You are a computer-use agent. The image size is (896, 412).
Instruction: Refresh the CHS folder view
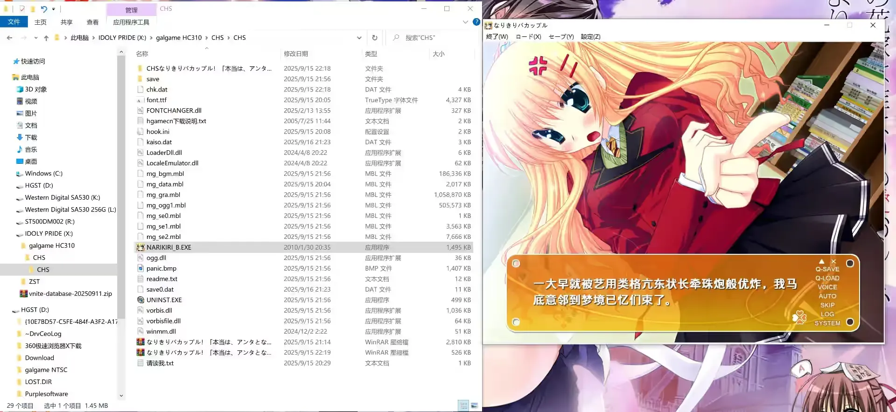(x=375, y=38)
